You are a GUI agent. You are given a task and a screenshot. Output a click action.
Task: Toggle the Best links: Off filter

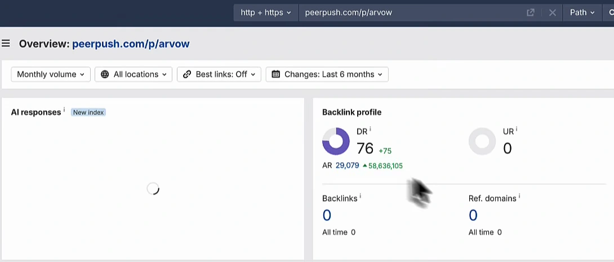point(219,74)
